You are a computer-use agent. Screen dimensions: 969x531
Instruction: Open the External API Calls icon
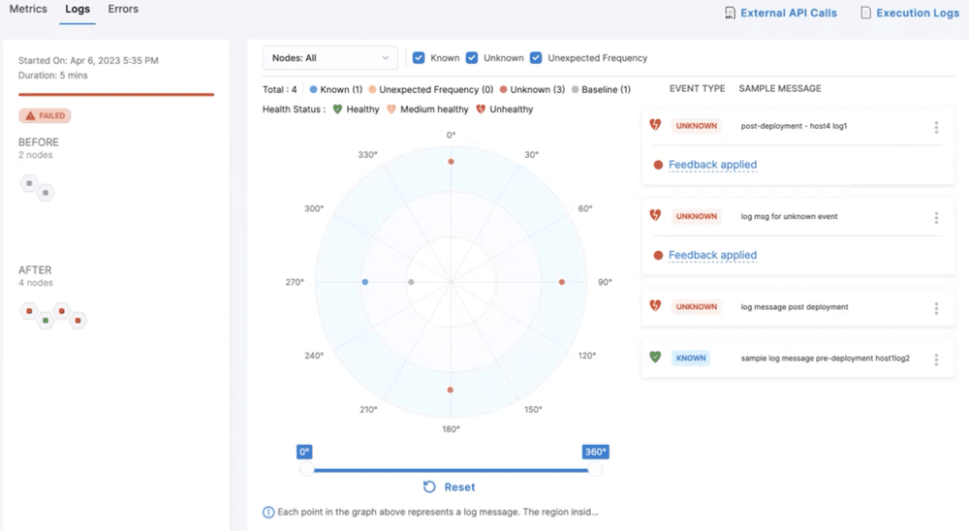[730, 14]
